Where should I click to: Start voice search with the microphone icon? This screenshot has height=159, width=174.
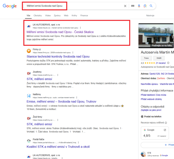coord(139,6)
